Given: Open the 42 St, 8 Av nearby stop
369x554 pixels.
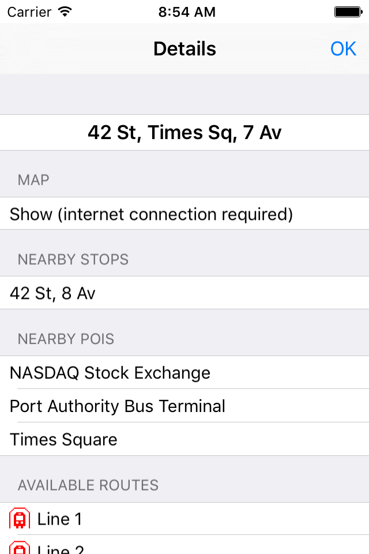Looking at the screenshot, I should (54, 293).
